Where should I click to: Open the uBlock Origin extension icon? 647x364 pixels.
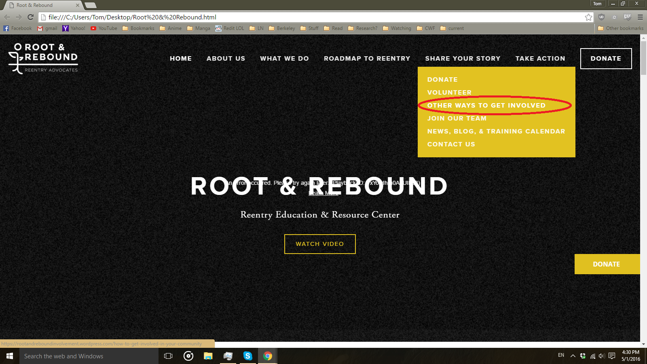pos(601,17)
